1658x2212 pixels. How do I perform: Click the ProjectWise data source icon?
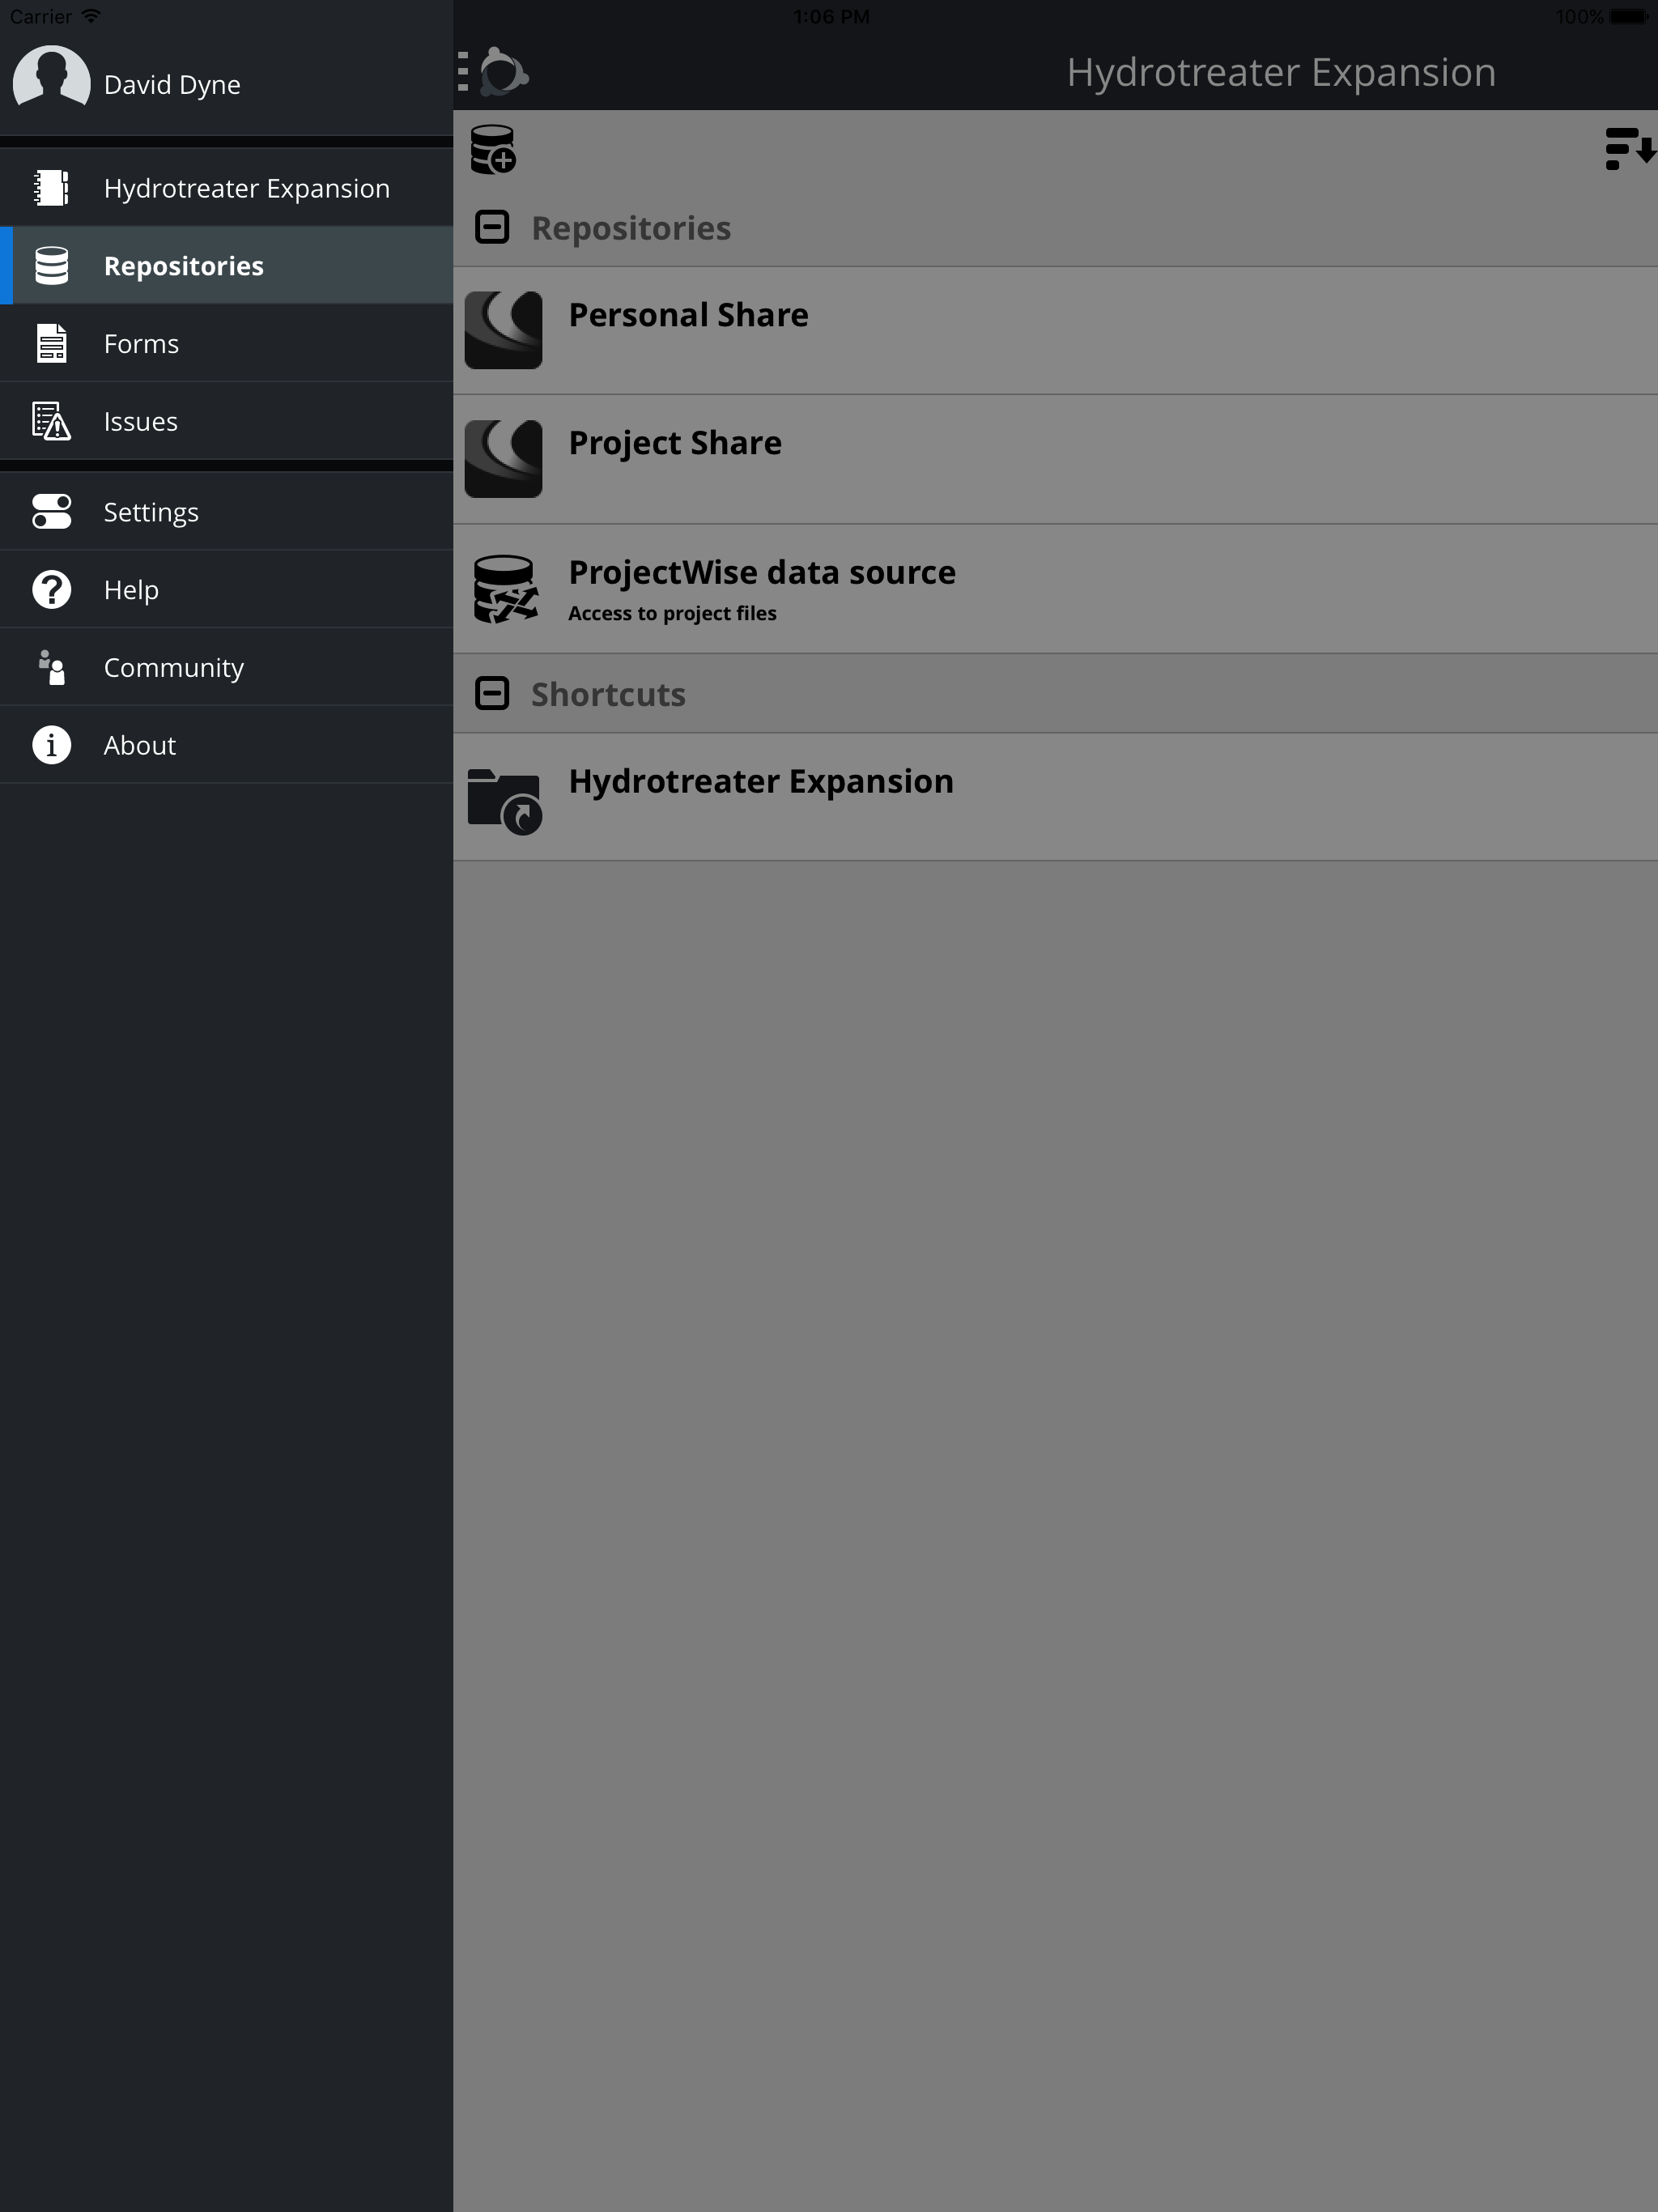505,589
